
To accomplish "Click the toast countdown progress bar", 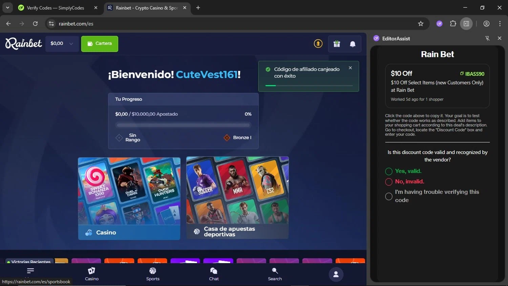I will click(x=309, y=85).
